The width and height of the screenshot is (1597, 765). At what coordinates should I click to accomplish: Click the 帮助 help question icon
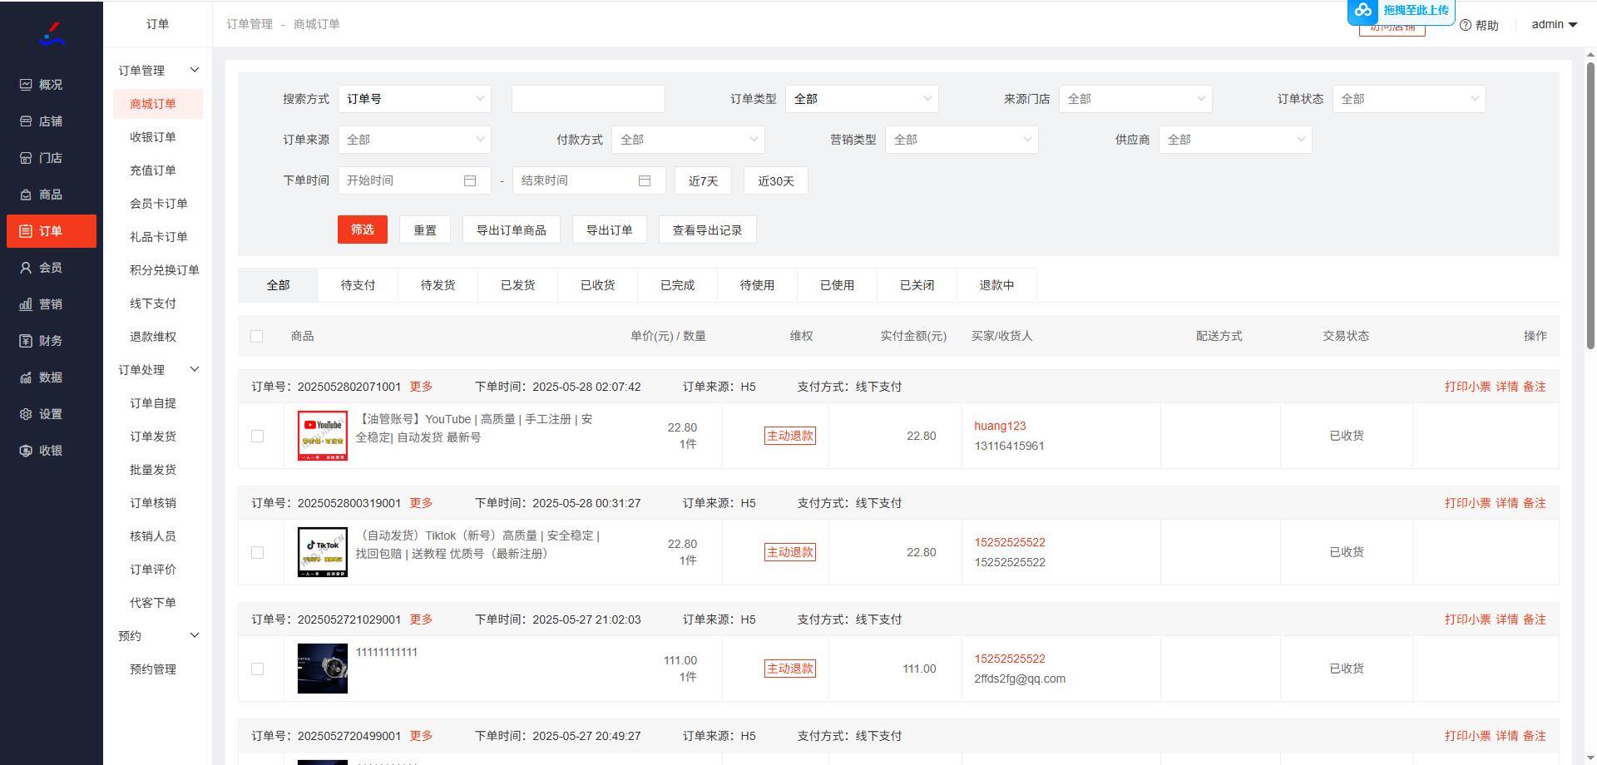(x=1466, y=25)
